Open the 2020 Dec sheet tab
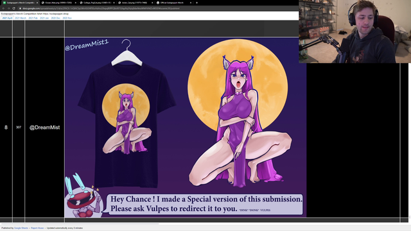Image resolution: width=411 pixels, height=231 pixels. (x=56, y=18)
